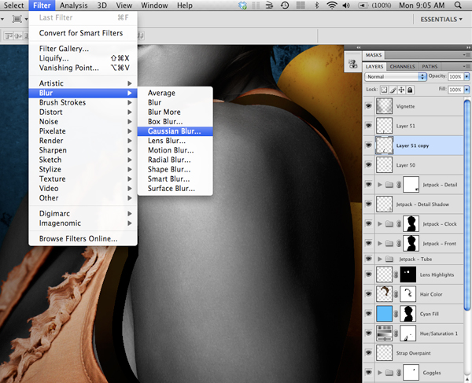472x383 pixels.
Task: Choose Convert for Smart Filters
Action: click(83, 33)
